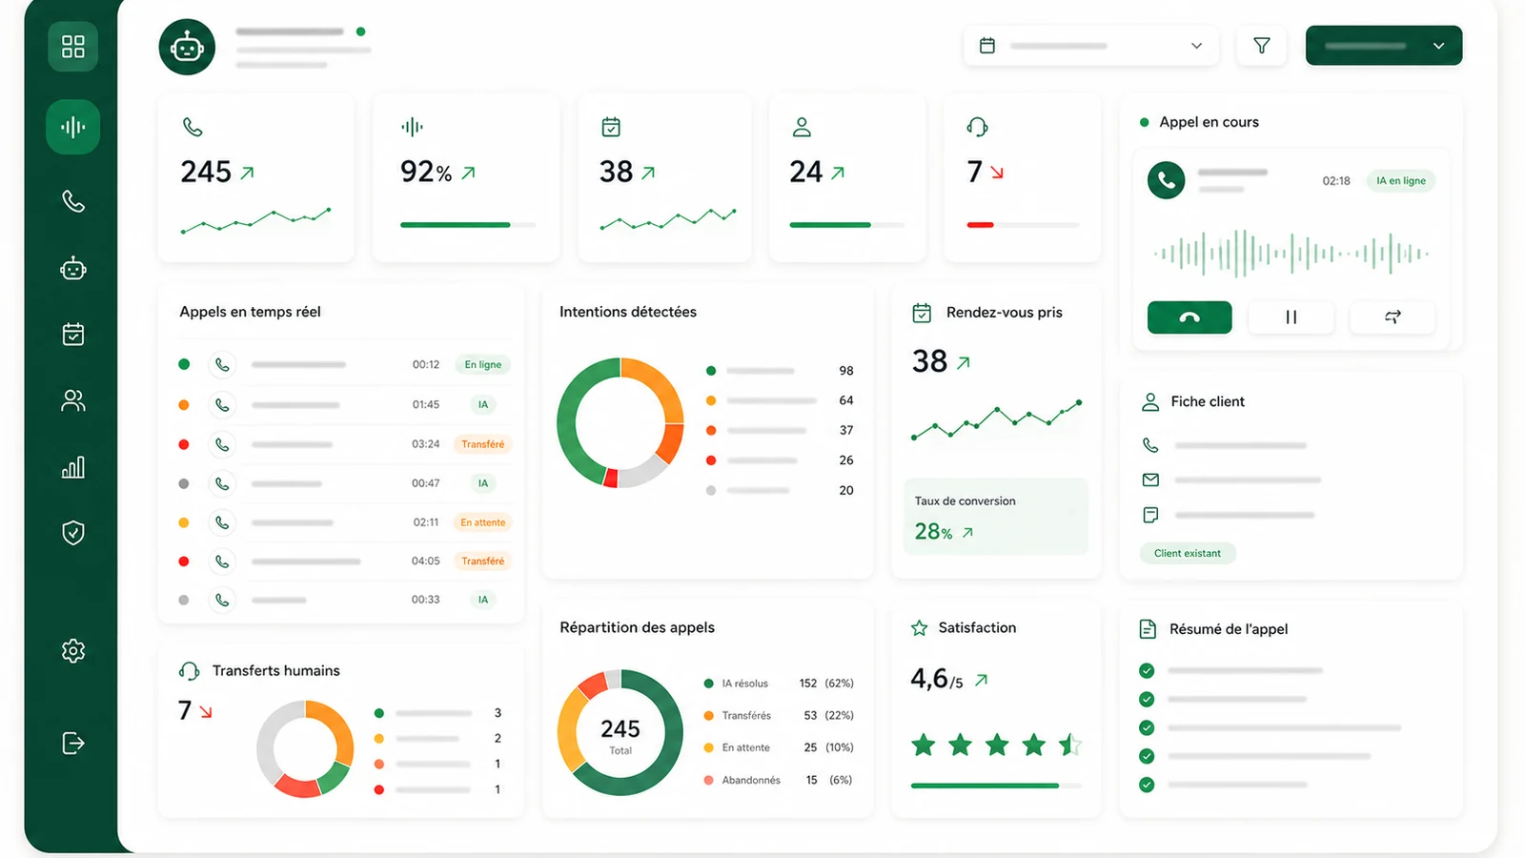Click the 'IA résolus' legend entry
Image resolution: width=1525 pixels, height=858 pixels.
pyautogui.click(x=779, y=684)
